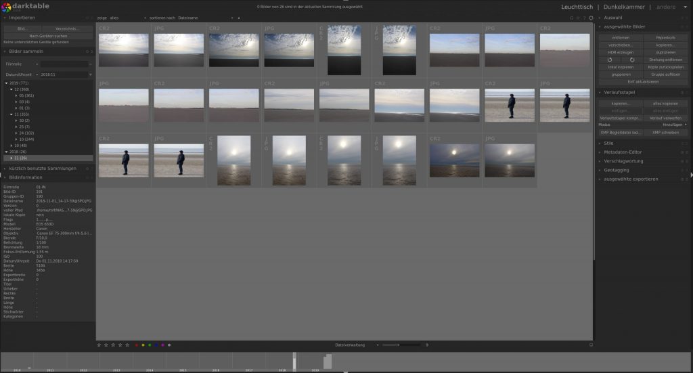Rotate selected images counter-clockwise
The height and width of the screenshot is (373, 693).
pos(610,60)
